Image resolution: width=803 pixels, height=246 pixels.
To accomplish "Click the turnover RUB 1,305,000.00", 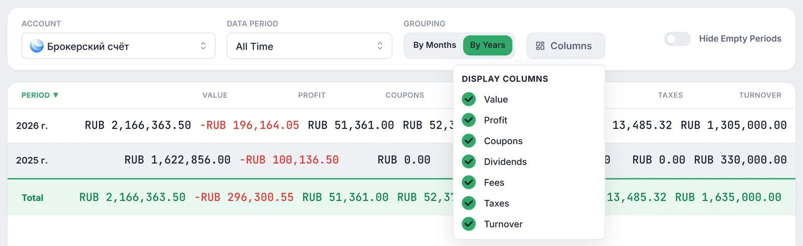I will [734, 125].
